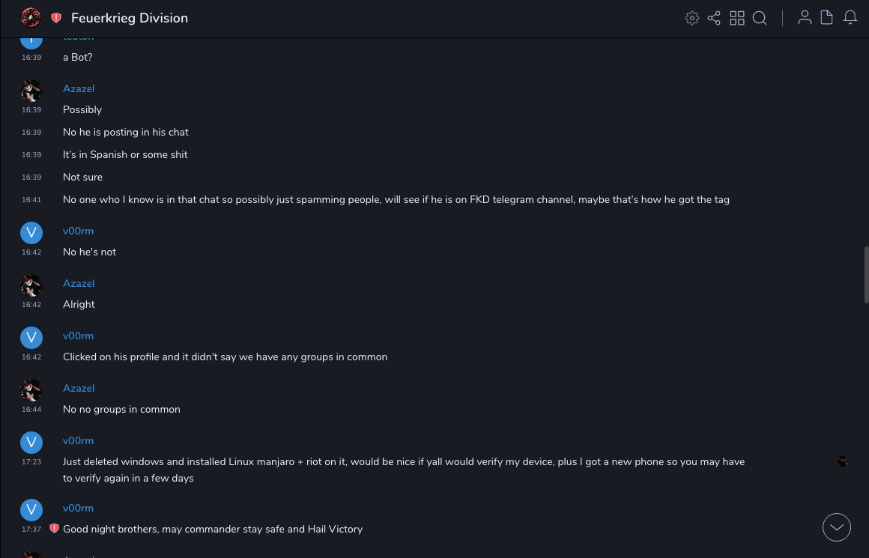The width and height of the screenshot is (869, 558).
Task: Click Azazel's avatar next to 'Alright'
Action: [31, 285]
